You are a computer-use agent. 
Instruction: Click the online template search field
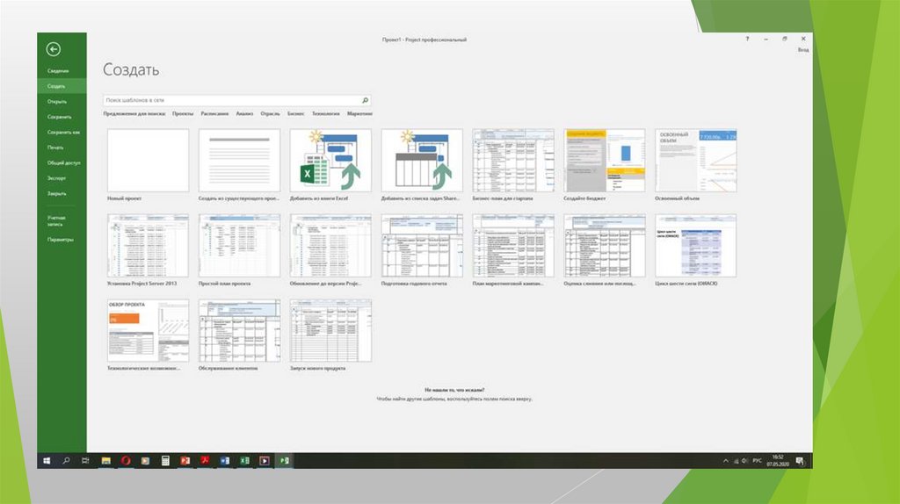[x=236, y=100]
